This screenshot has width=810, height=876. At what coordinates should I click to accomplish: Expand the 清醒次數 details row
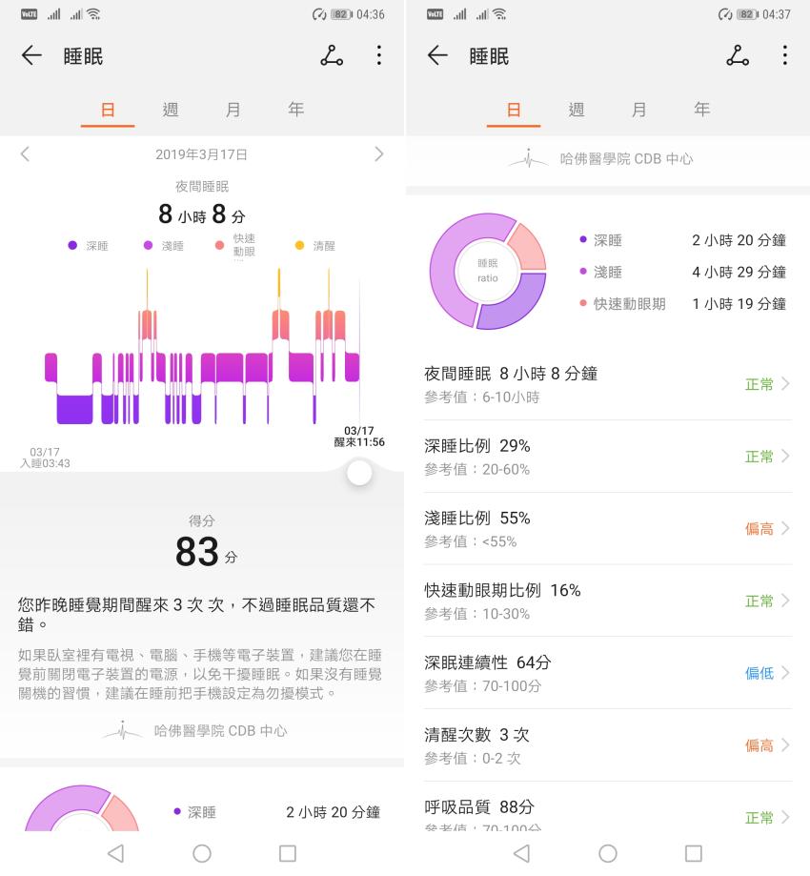click(607, 744)
